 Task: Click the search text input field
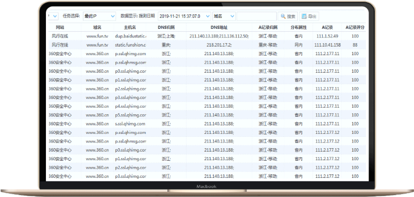pyautogui.click(x=256, y=16)
